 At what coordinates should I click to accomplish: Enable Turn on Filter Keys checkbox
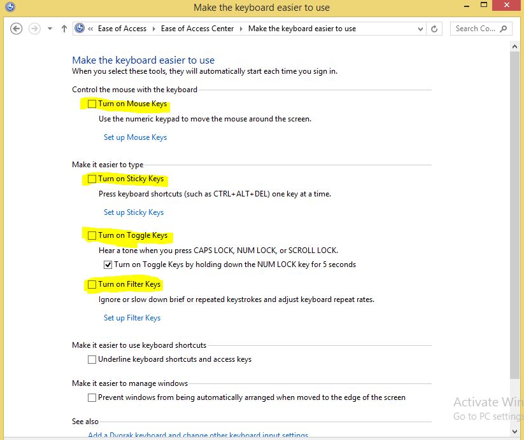click(x=92, y=284)
